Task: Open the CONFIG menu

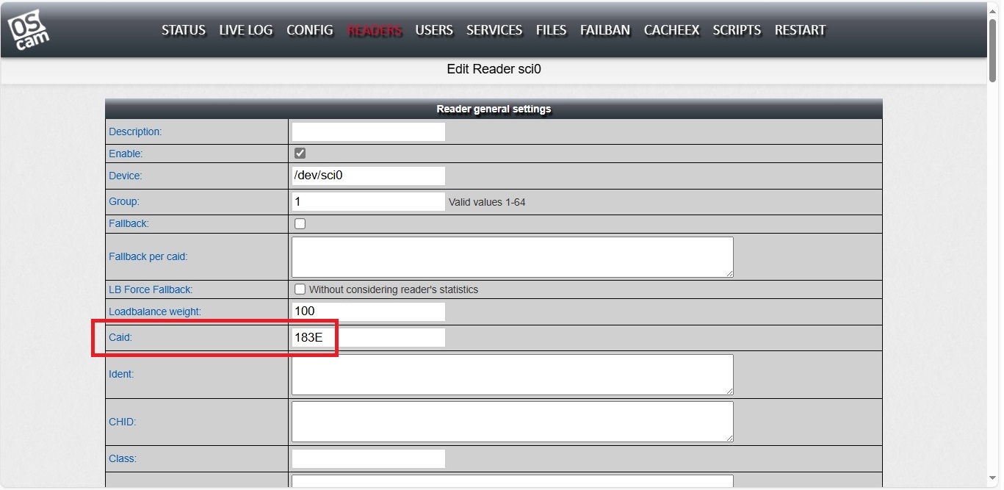Action: pyautogui.click(x=309, y=30)
